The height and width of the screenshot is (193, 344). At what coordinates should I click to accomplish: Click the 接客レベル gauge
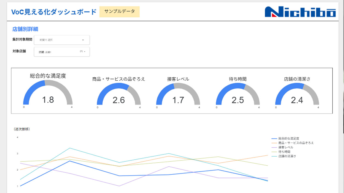[178, 96]
